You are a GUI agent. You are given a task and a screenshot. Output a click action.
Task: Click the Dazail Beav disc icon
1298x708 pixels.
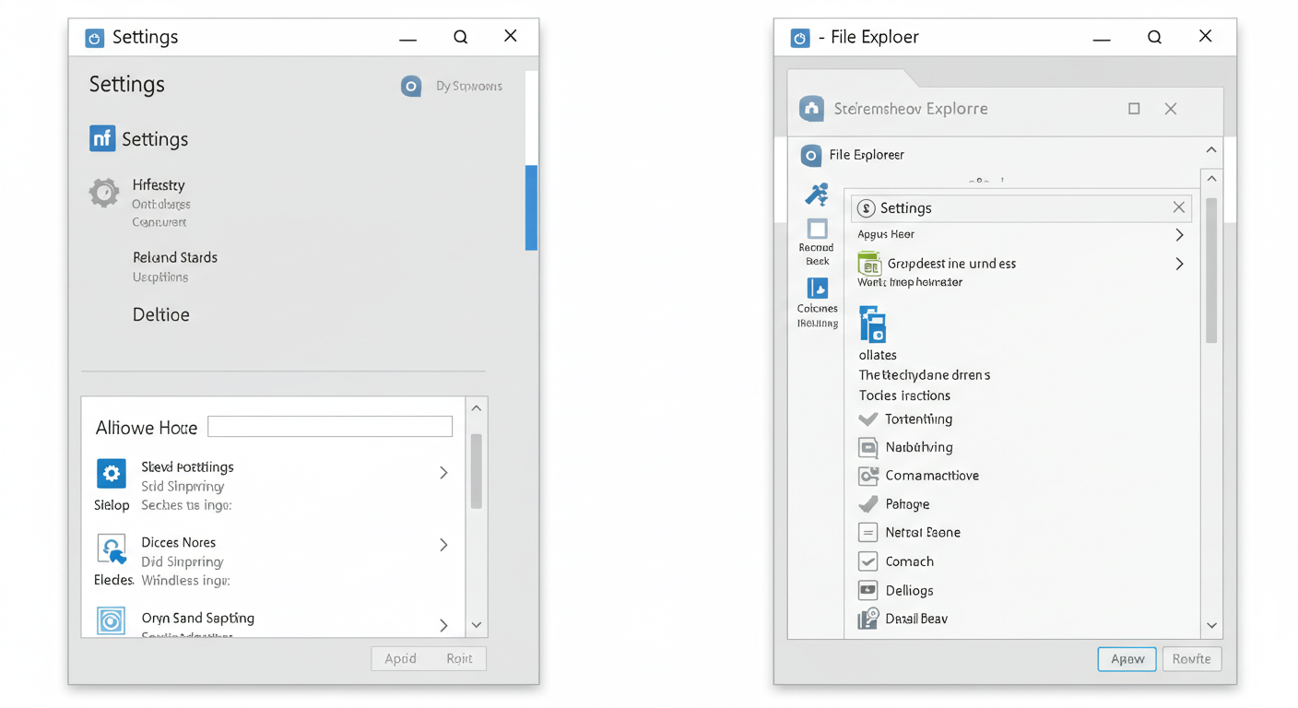867,619
